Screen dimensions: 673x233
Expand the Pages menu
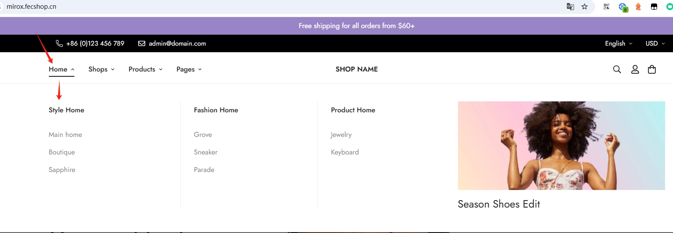tap(189, 69)
